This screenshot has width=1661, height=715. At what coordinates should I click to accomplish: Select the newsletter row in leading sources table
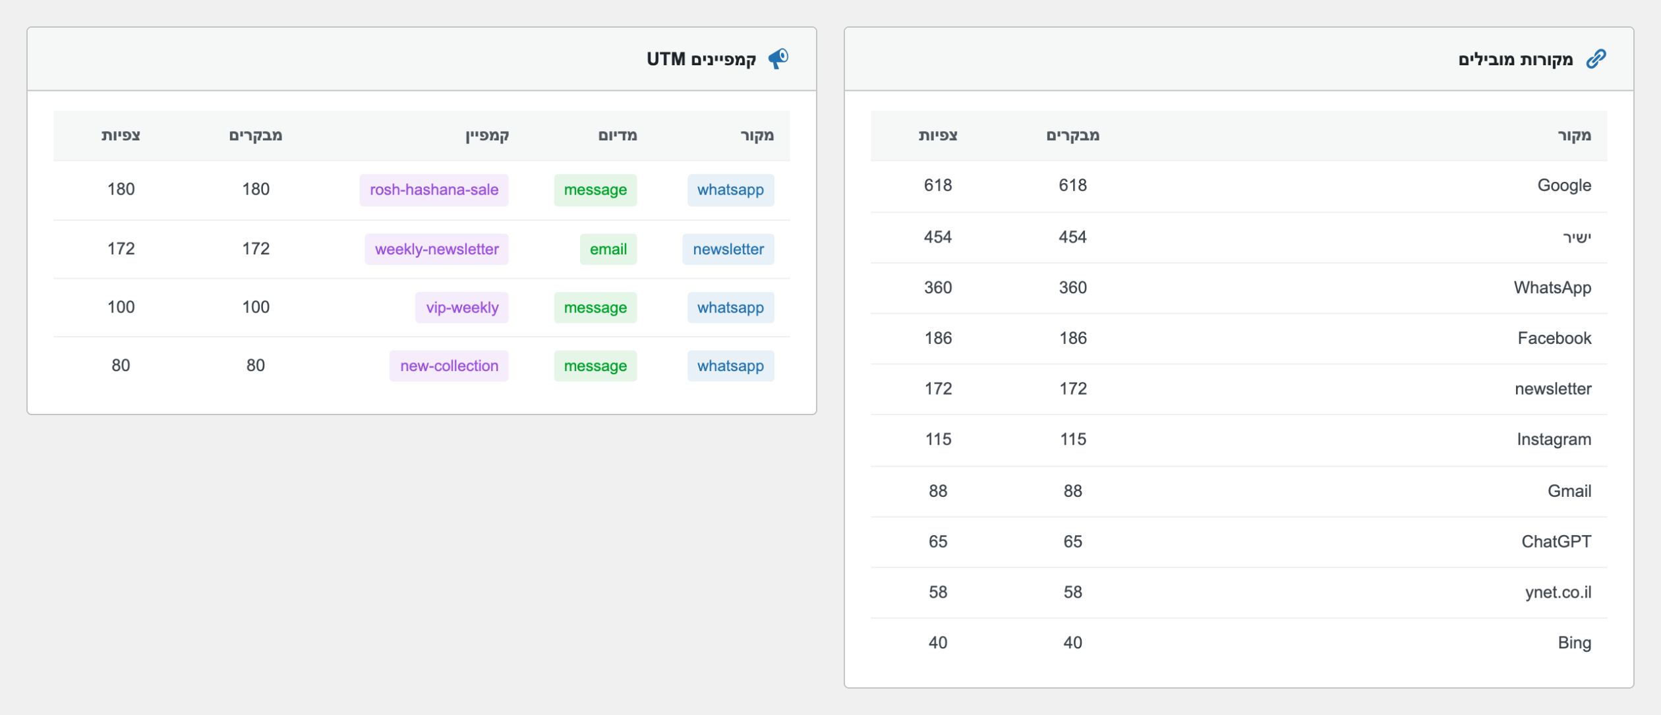click(x=1238, y=389)
